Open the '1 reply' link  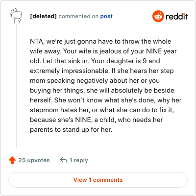coord(78,160)
